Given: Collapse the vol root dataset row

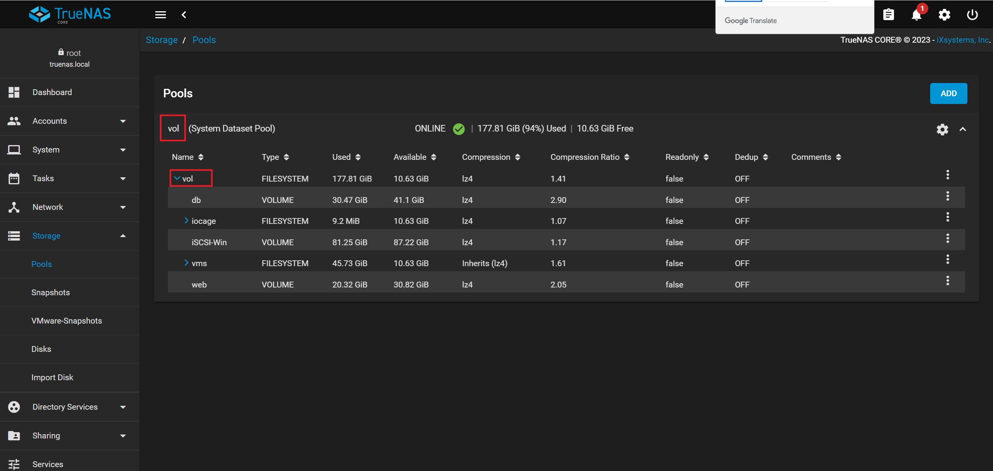Looking at the screenshot, I should click(x=177, y=178).
